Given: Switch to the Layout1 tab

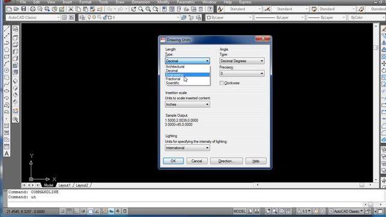Looking at the screenshot, I should [65, 185].
